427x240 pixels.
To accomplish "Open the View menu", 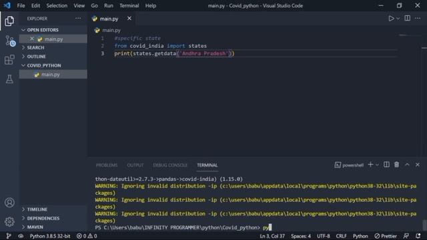I will [x=79, y=5].
